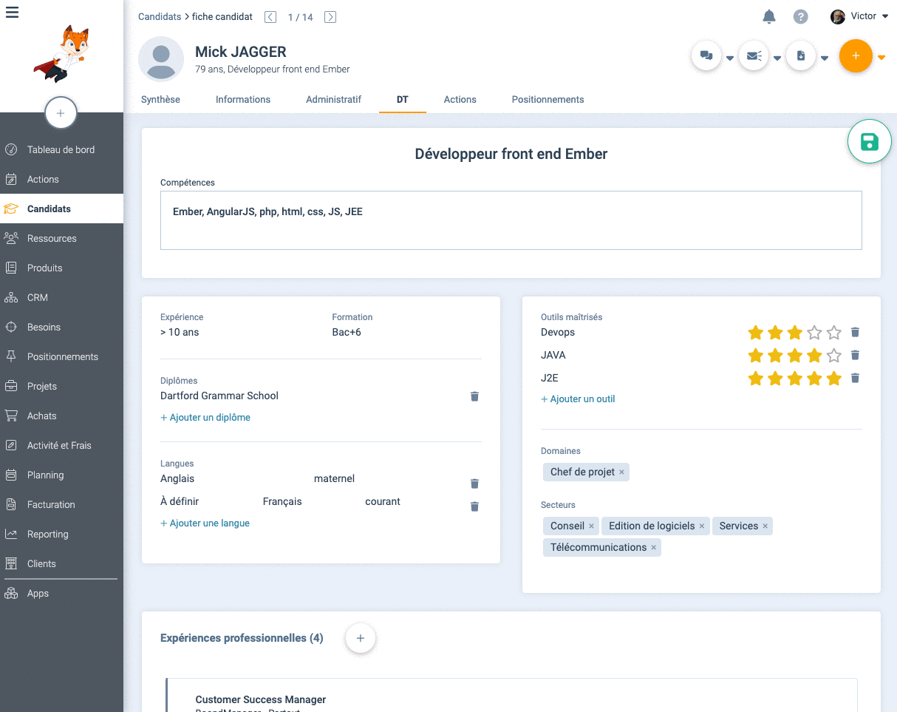
Task: Delete the Français language row
Action: 474,506
